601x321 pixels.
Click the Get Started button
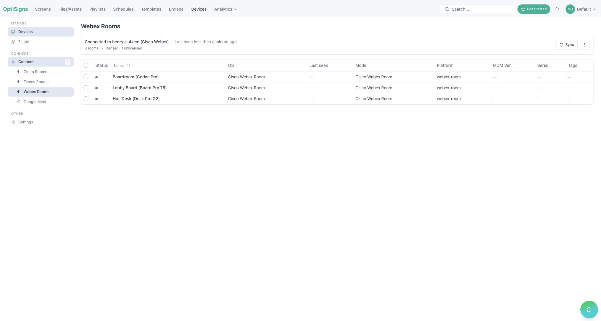pos(534,9)
